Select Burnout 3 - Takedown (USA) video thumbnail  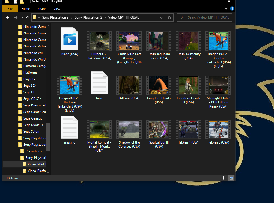coord(99,41)
